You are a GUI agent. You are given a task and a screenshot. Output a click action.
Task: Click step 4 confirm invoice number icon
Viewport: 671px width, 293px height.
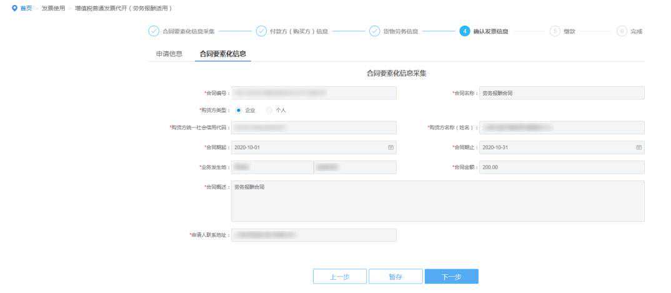464,31
